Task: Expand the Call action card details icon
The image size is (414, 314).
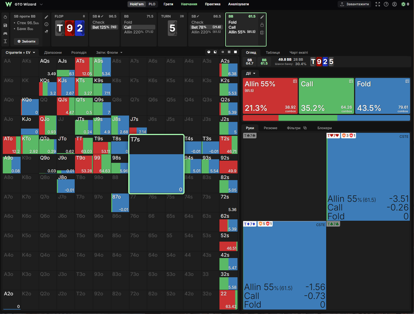Action: (x=351, y=81)
